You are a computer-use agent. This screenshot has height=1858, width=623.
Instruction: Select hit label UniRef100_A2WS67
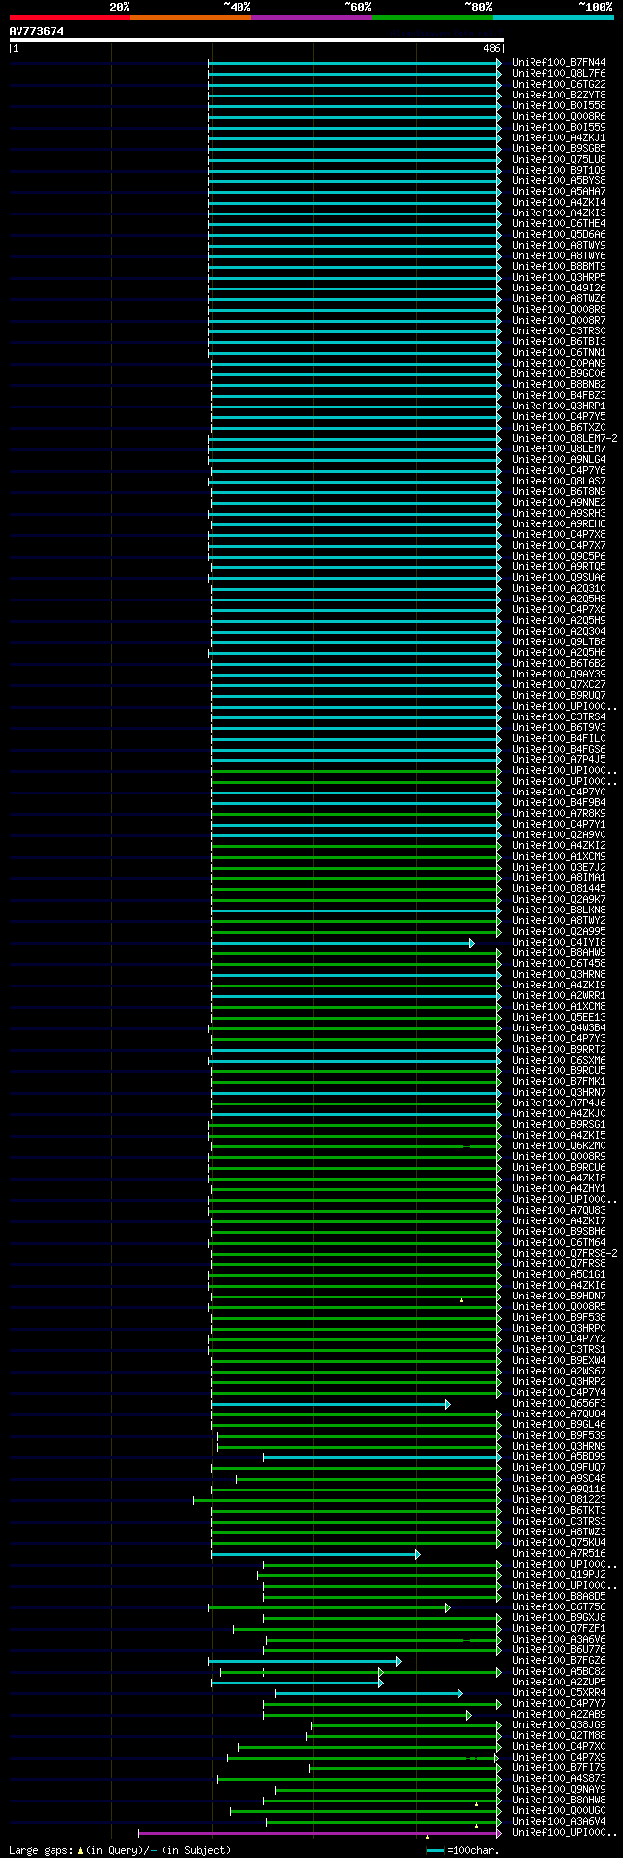[x=559, y=1371]
